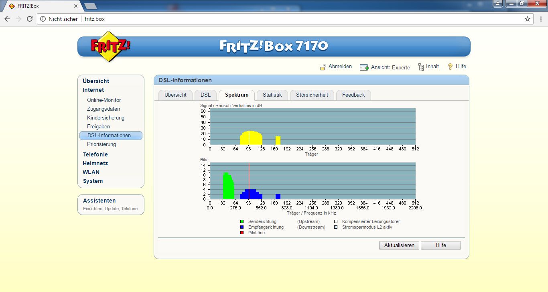Click the FRITZ! logo
Viewport: 548px width, 292px height.
pyautogui.click(x=110, y=46)
